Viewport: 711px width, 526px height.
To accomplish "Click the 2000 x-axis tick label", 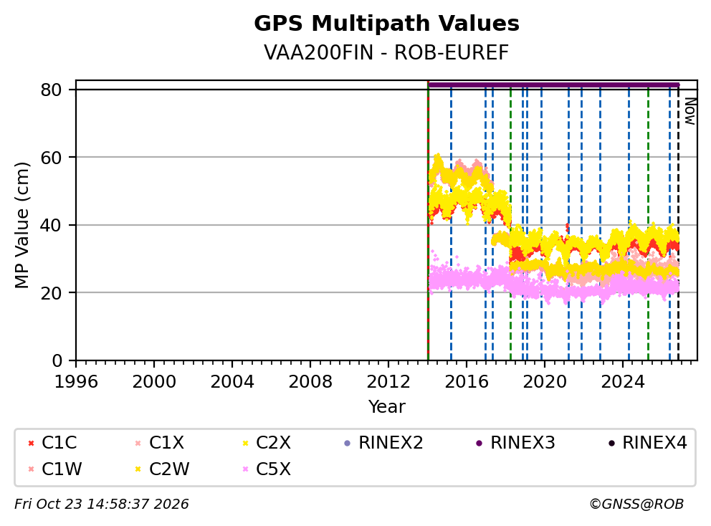I will point(154,382).
